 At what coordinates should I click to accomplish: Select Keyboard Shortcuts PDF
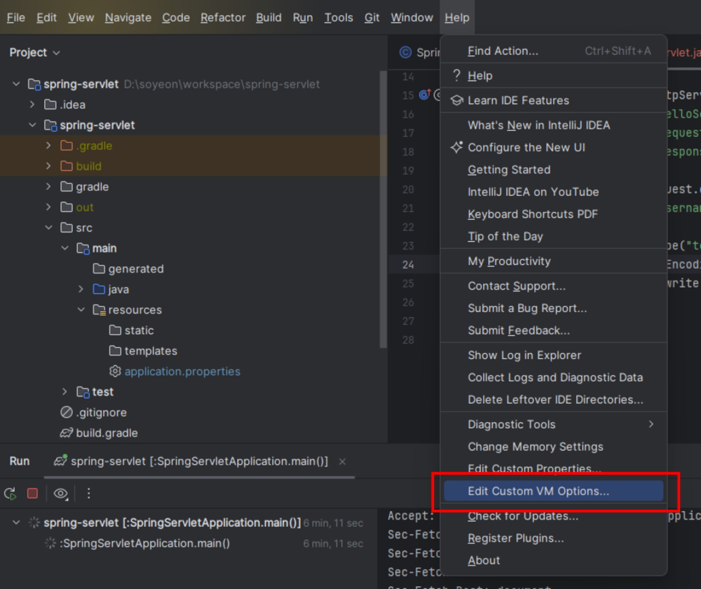[x=553, y=214]
